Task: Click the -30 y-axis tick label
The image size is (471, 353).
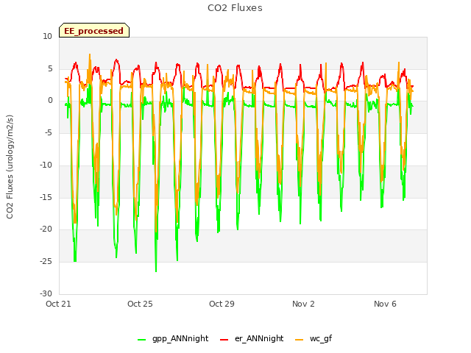Action: (46, 293)
